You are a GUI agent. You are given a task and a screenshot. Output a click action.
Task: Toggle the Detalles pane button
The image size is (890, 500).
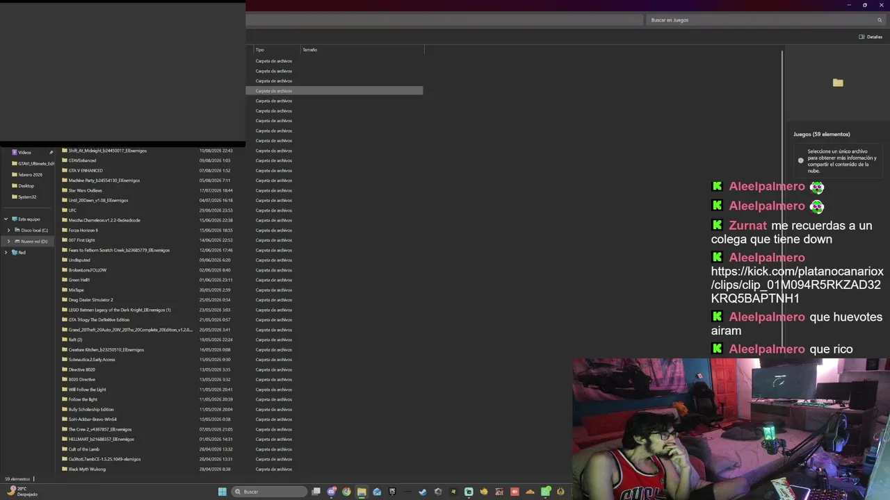[x=871, y=37]
